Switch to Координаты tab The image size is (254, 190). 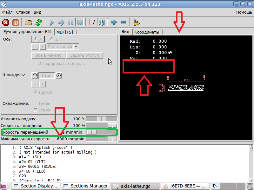tap(147, 32)
